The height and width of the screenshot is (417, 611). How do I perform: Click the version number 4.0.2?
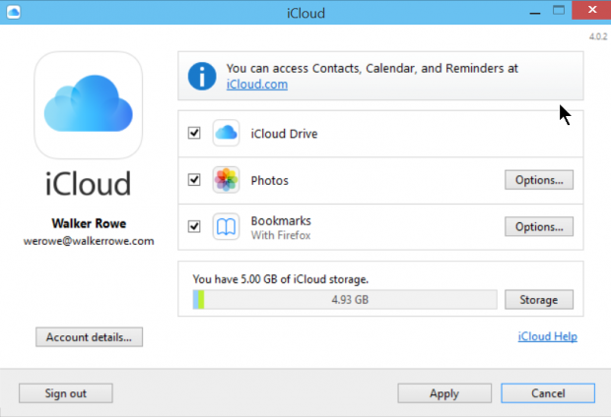[598, 36]
